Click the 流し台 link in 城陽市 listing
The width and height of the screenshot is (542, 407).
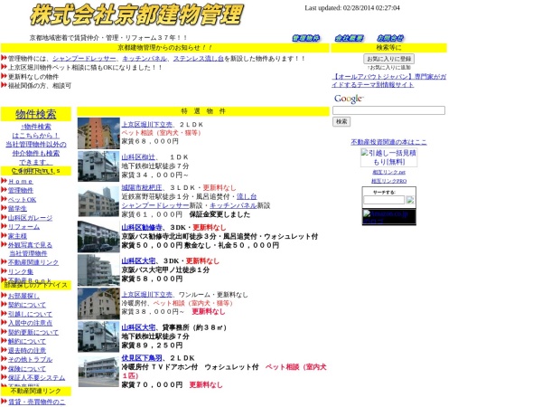pos(247,196)
